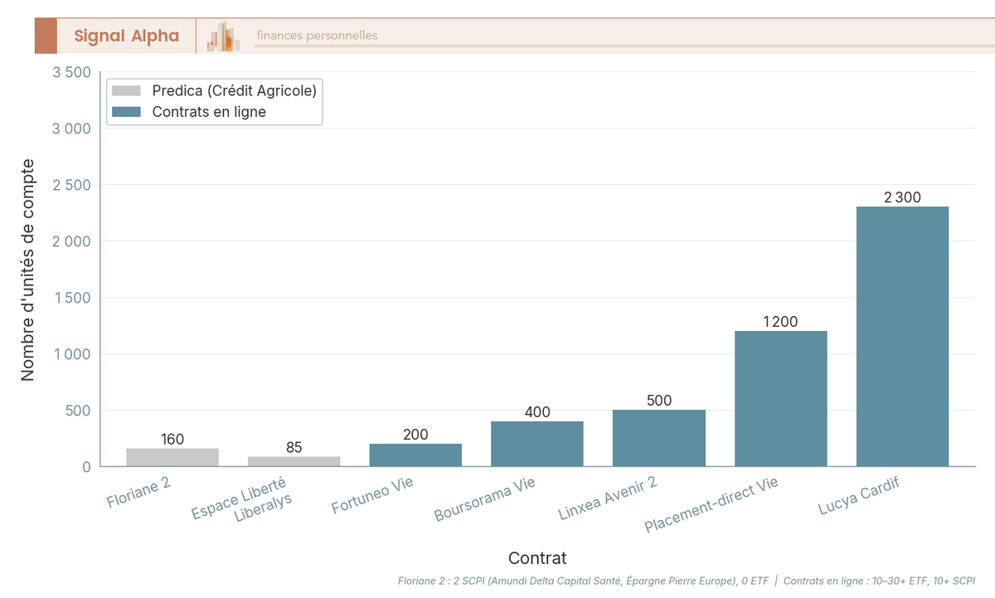Select the grey Predica legend swatch
The height and width of the screenshot is (598, 995).
point(127,90)
